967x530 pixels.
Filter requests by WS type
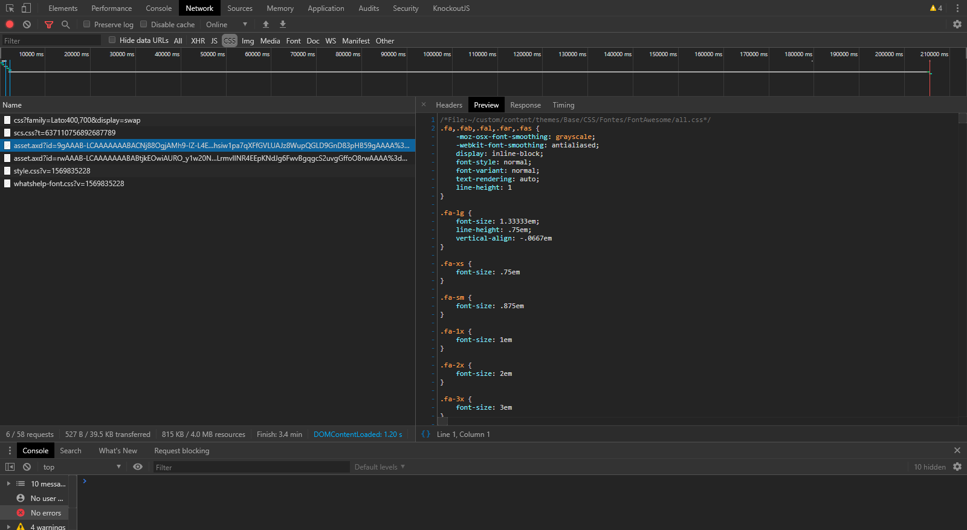(331, 40)
